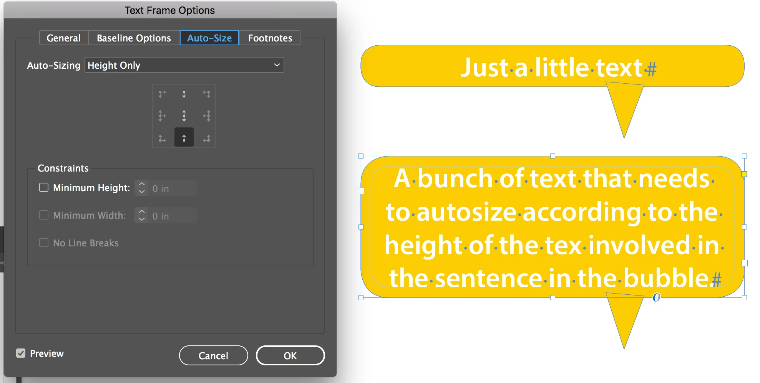
Task: Open the Auto-Sizing dropdown
Action: [x=184, y=65]
